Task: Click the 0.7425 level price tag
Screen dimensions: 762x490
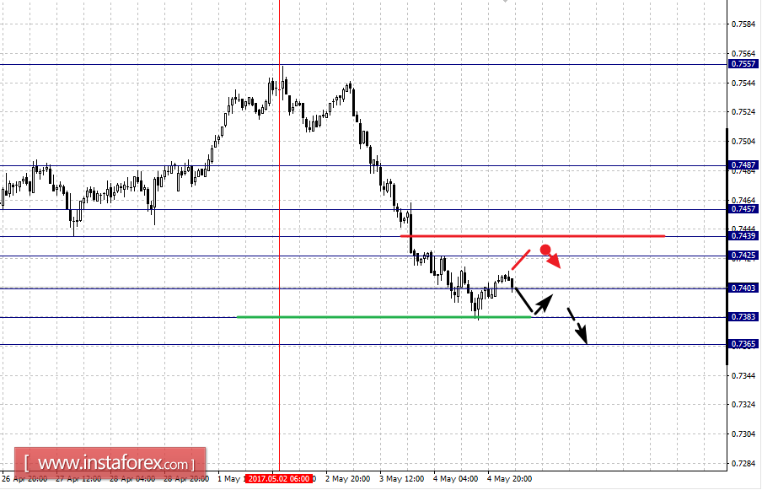Action: point(743,256)
